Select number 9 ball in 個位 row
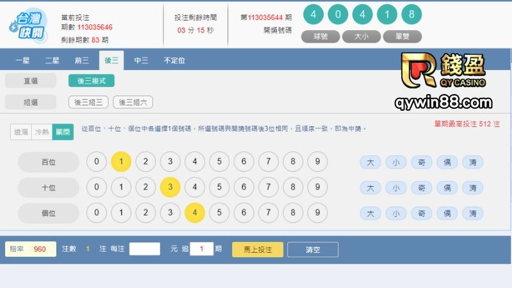 click(317, 213)
